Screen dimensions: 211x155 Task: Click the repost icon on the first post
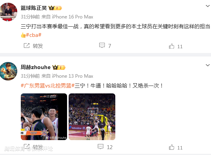pos(27,46)
